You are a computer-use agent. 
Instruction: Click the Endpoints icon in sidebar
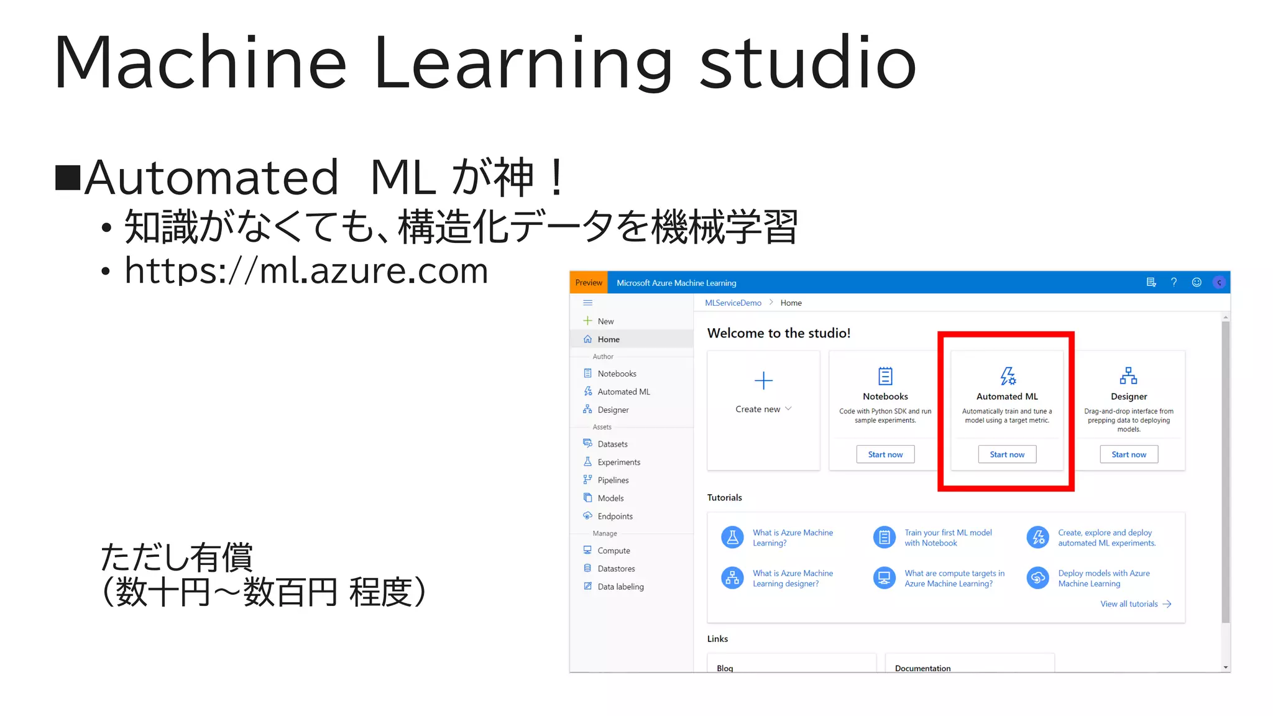tap(587, 515)
